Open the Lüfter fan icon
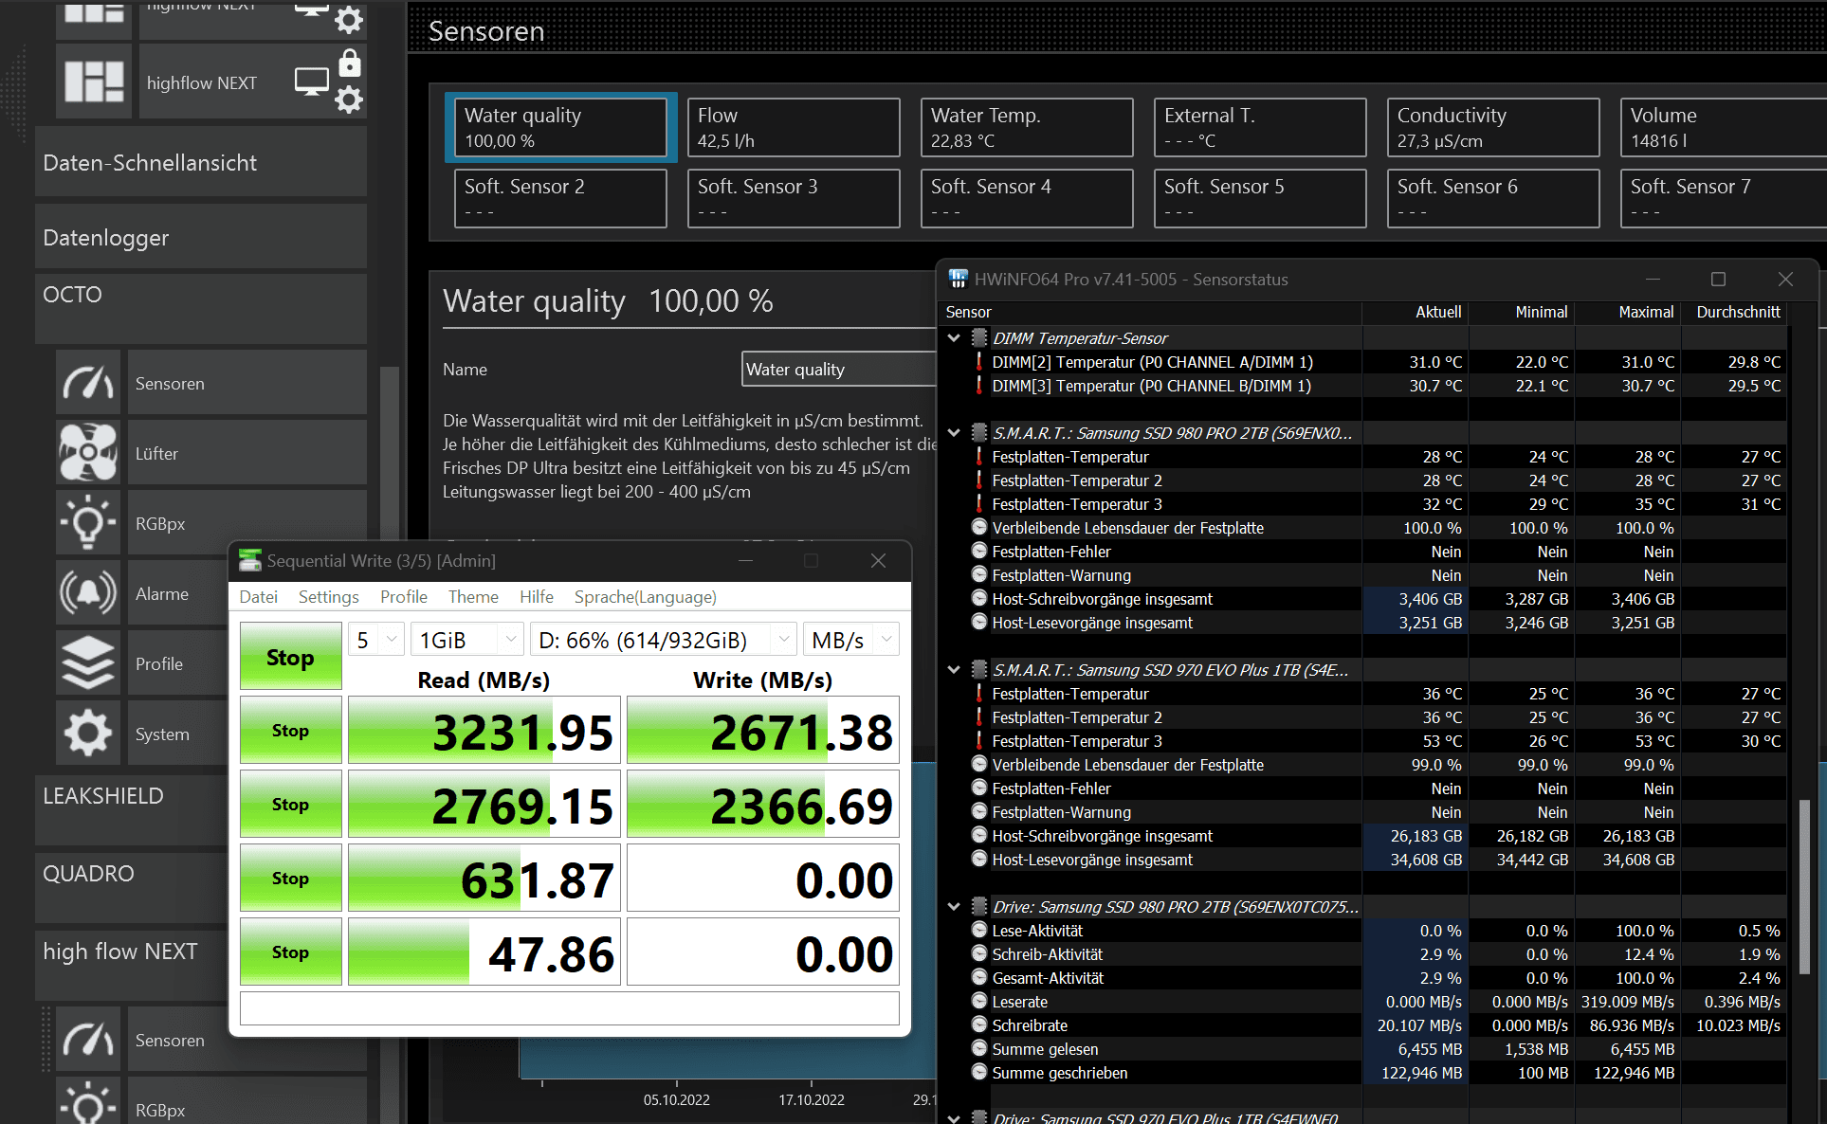Image resolution: width=1827 pixels, height=1124 pixels. coord(88,453)
